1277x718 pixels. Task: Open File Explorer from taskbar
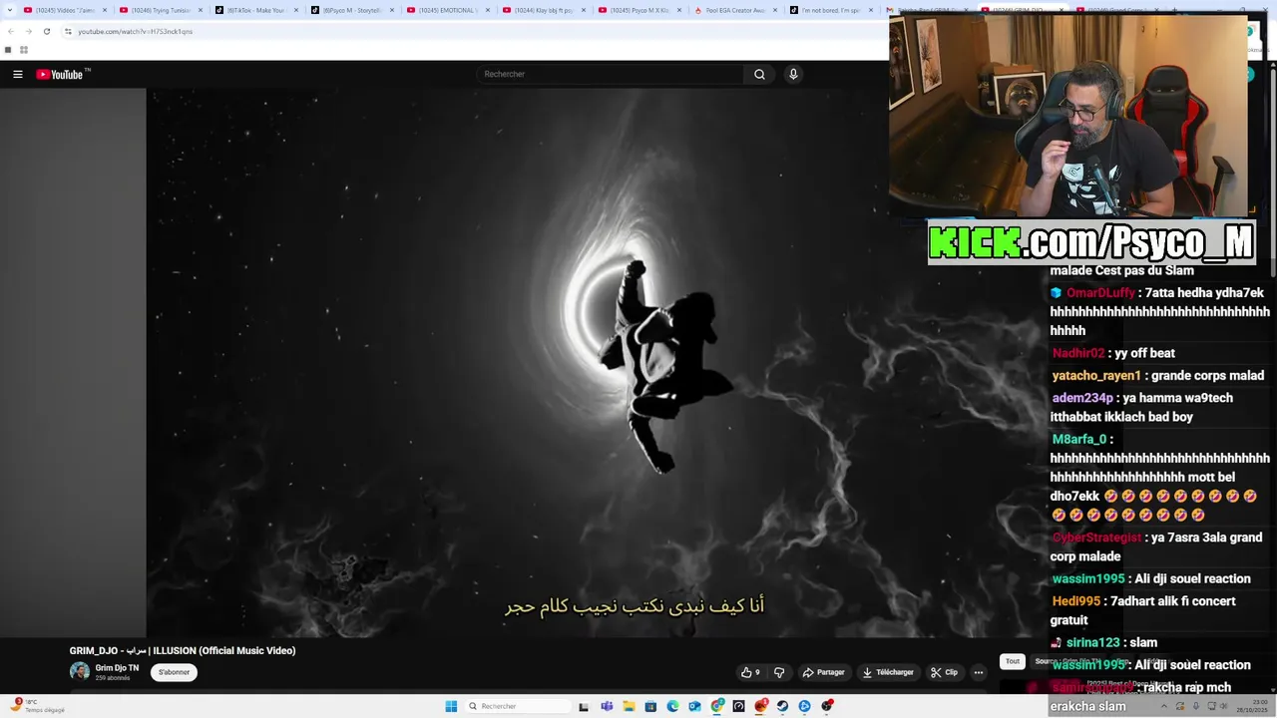pos(629,706)
